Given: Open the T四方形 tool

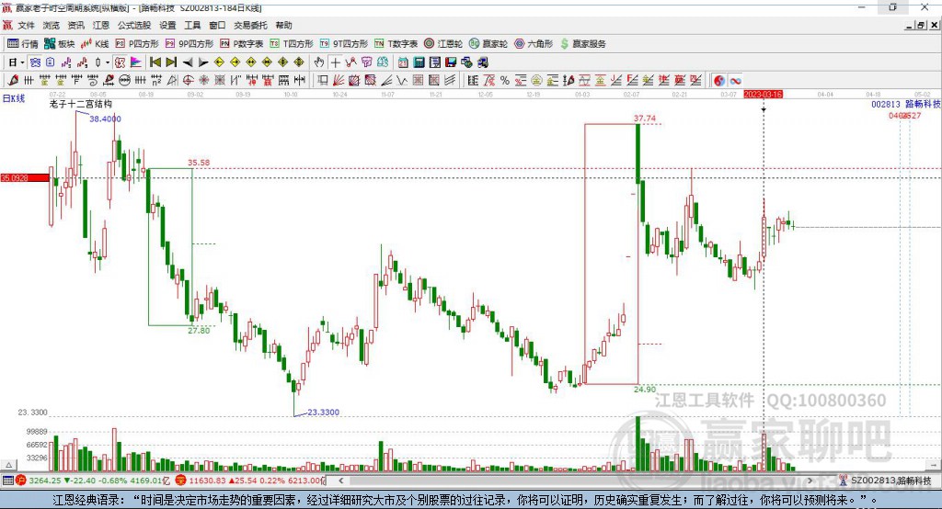Looking at the screenshot, I should coord(292,44).
